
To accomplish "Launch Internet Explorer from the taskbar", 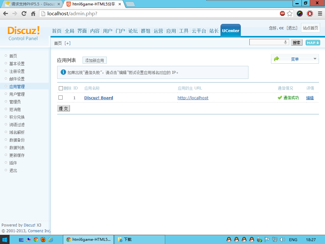I will [51, 240].
